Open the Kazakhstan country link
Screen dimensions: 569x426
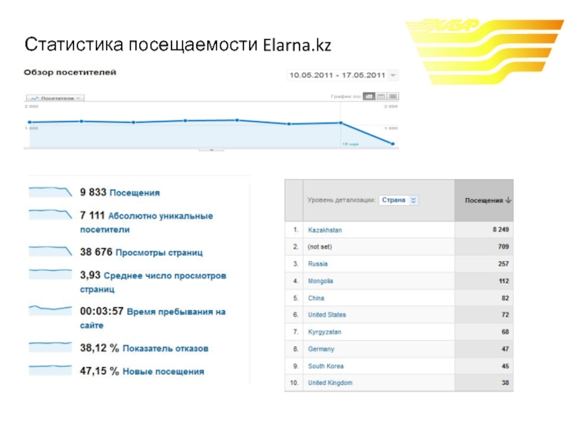tap(325, 230)
